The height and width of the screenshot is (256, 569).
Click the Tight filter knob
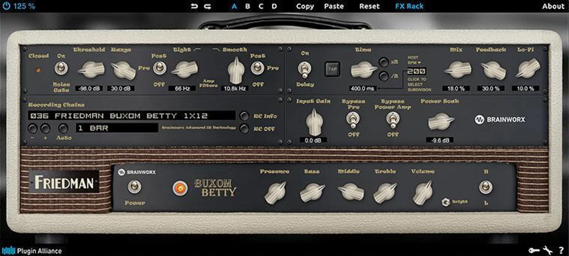pos(185,70)
